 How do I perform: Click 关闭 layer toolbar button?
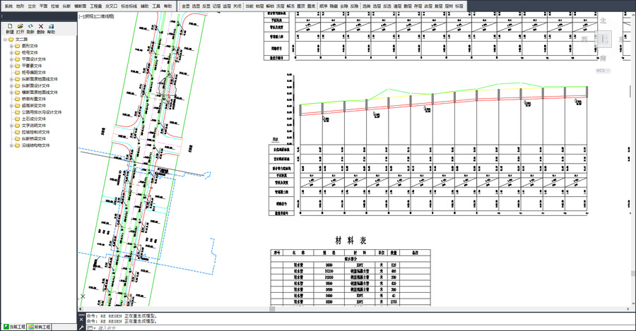pos(237,6)
